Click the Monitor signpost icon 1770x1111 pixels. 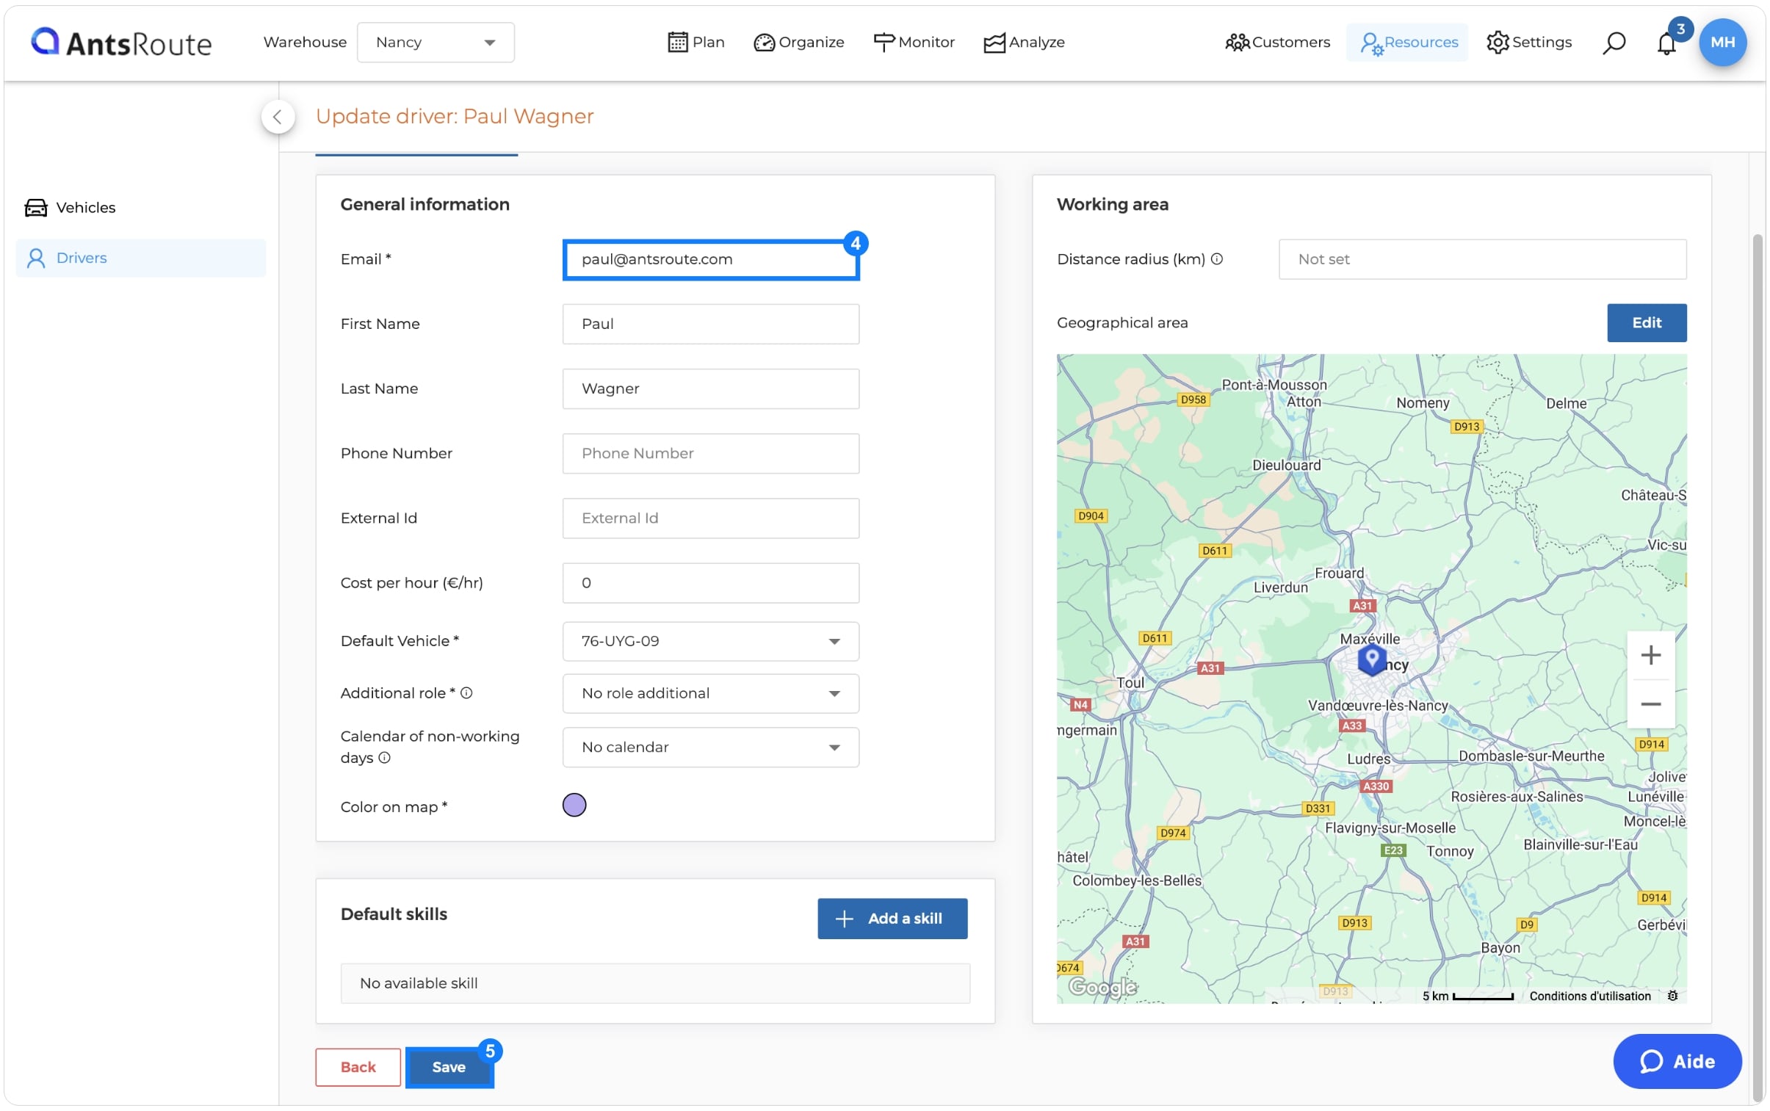pos(883,43)
